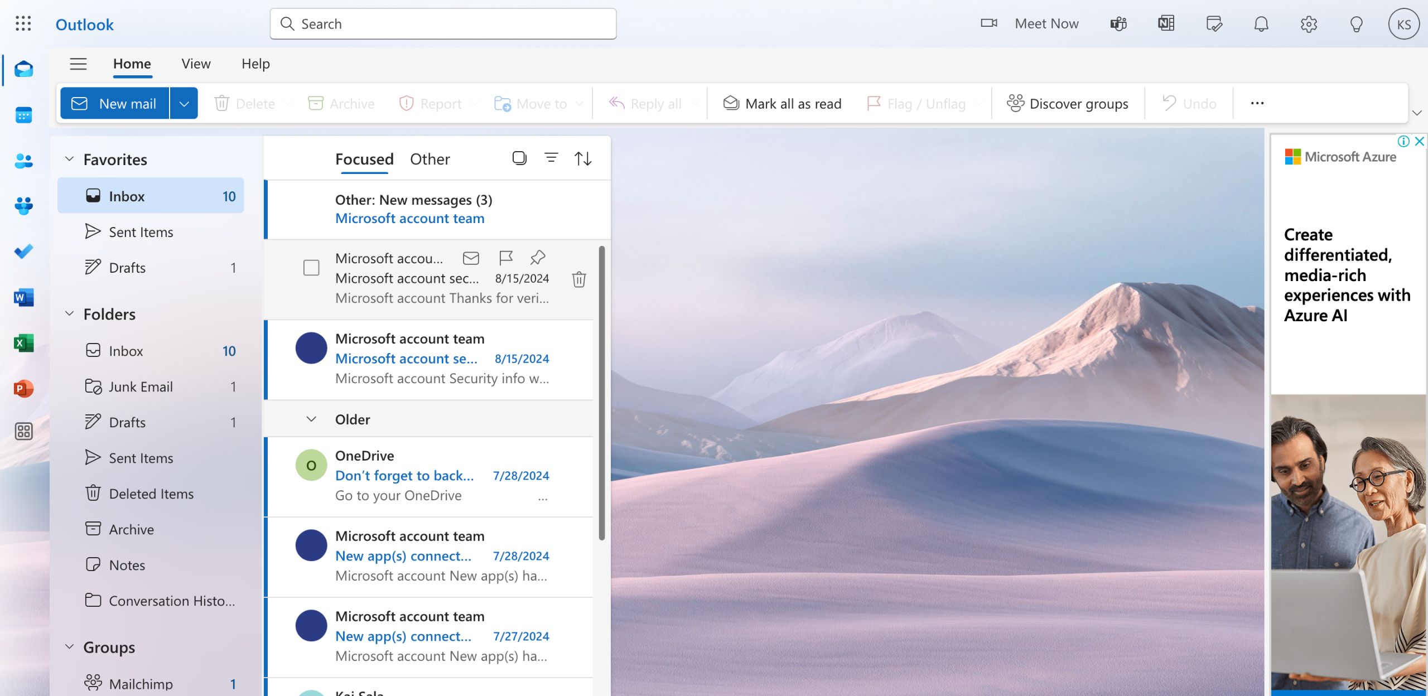
Task: Open Teams chat icon in header
Action: [x=1118, y=24]
